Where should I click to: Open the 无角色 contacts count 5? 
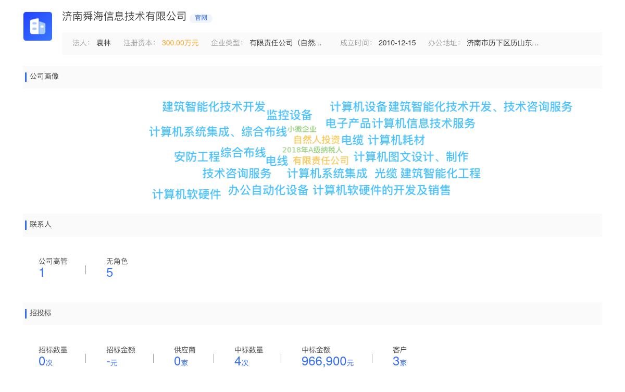coord(109,273)
